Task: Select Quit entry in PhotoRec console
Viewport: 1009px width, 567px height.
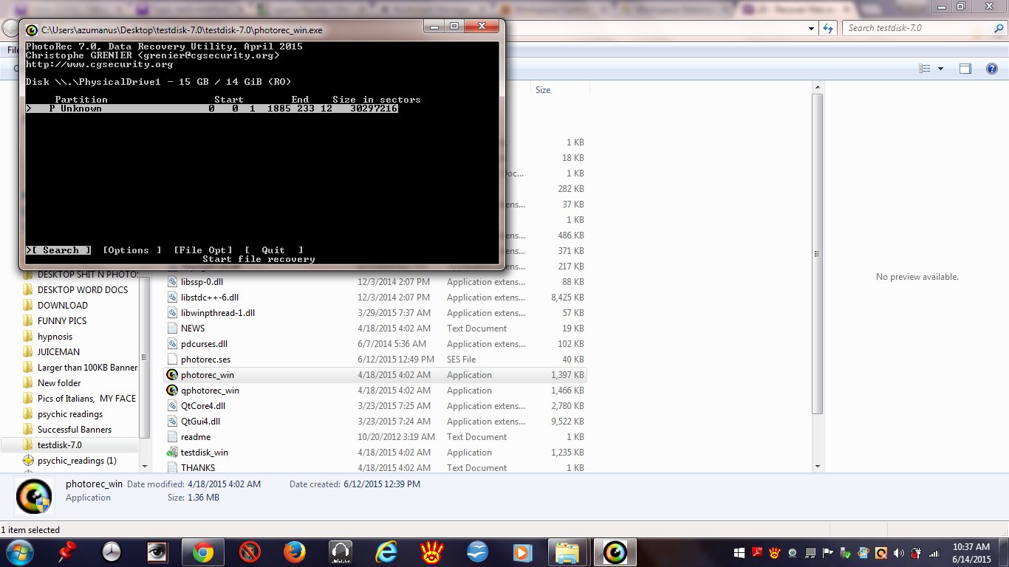Action: click(x=274, y=250)
